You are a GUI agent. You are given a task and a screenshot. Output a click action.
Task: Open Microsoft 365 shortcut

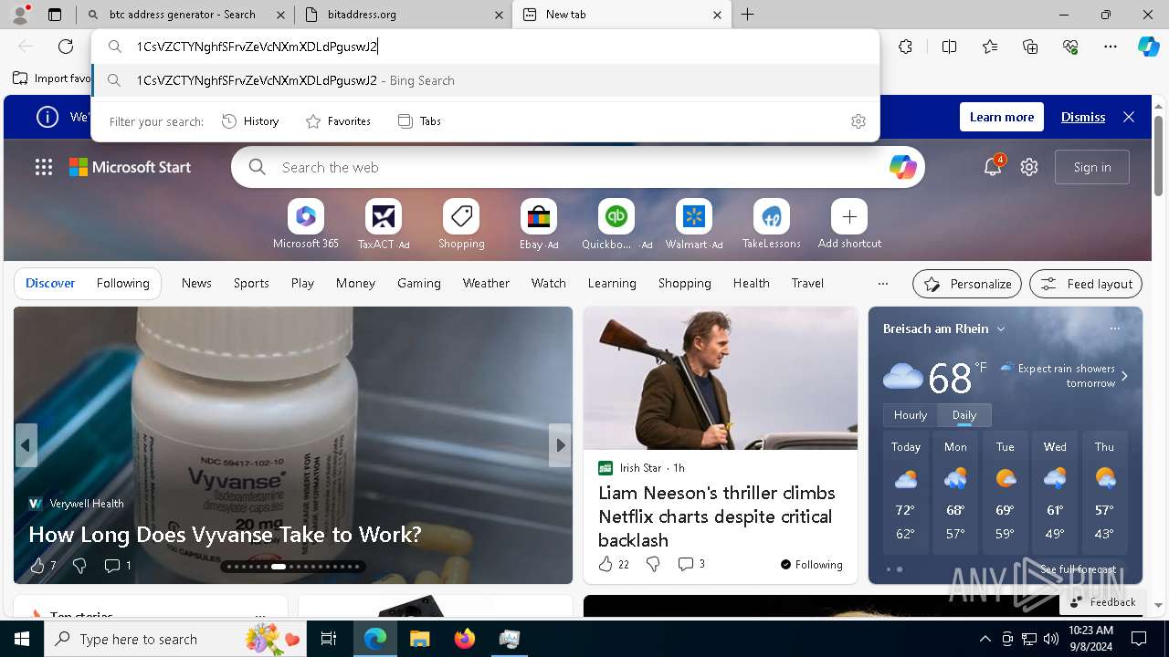[306, 224]
